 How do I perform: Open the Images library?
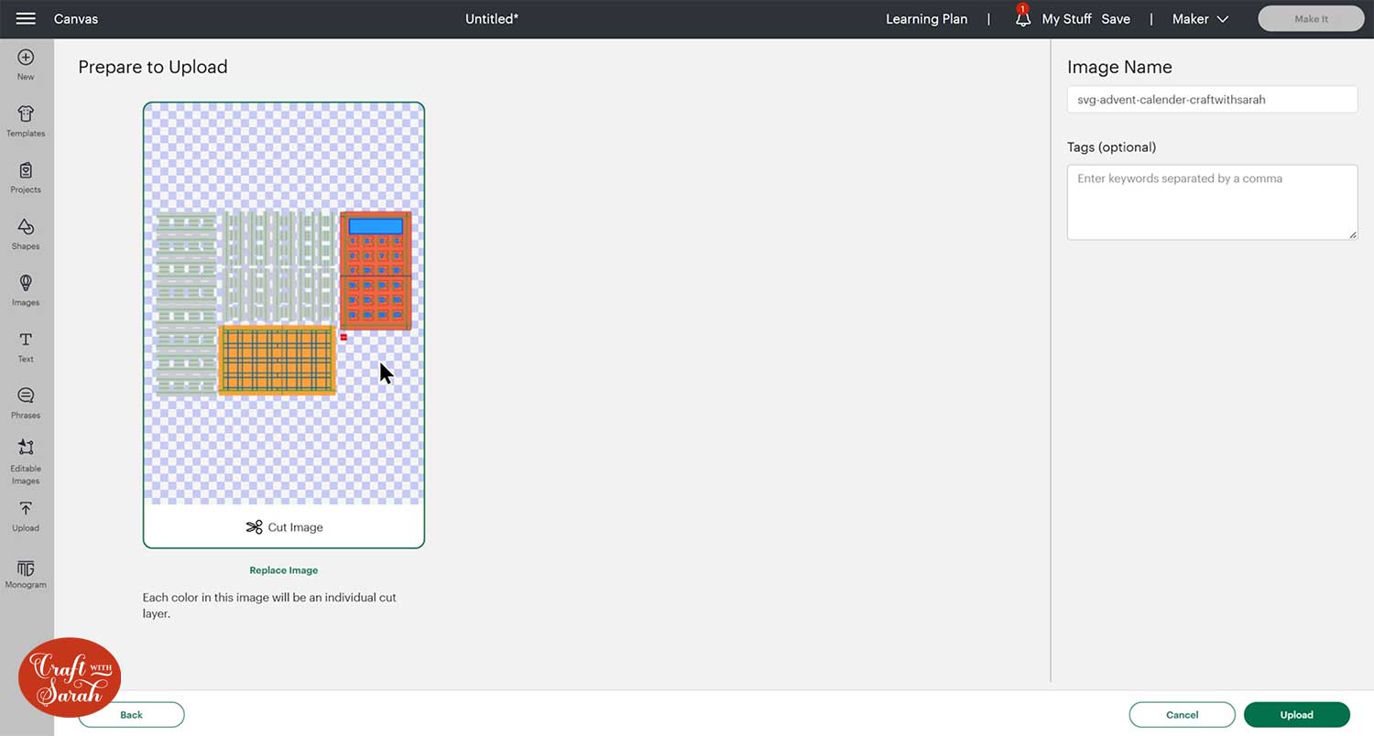coord(26,290)
